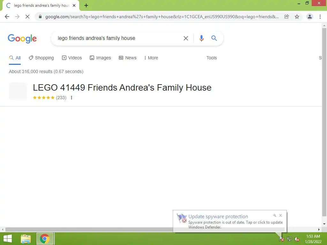Switch to the Videos tab
This screenshot has height=245, width=327.
click(x=72, y=58)
